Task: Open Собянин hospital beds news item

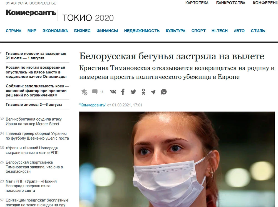Action: tap(38, 91)
